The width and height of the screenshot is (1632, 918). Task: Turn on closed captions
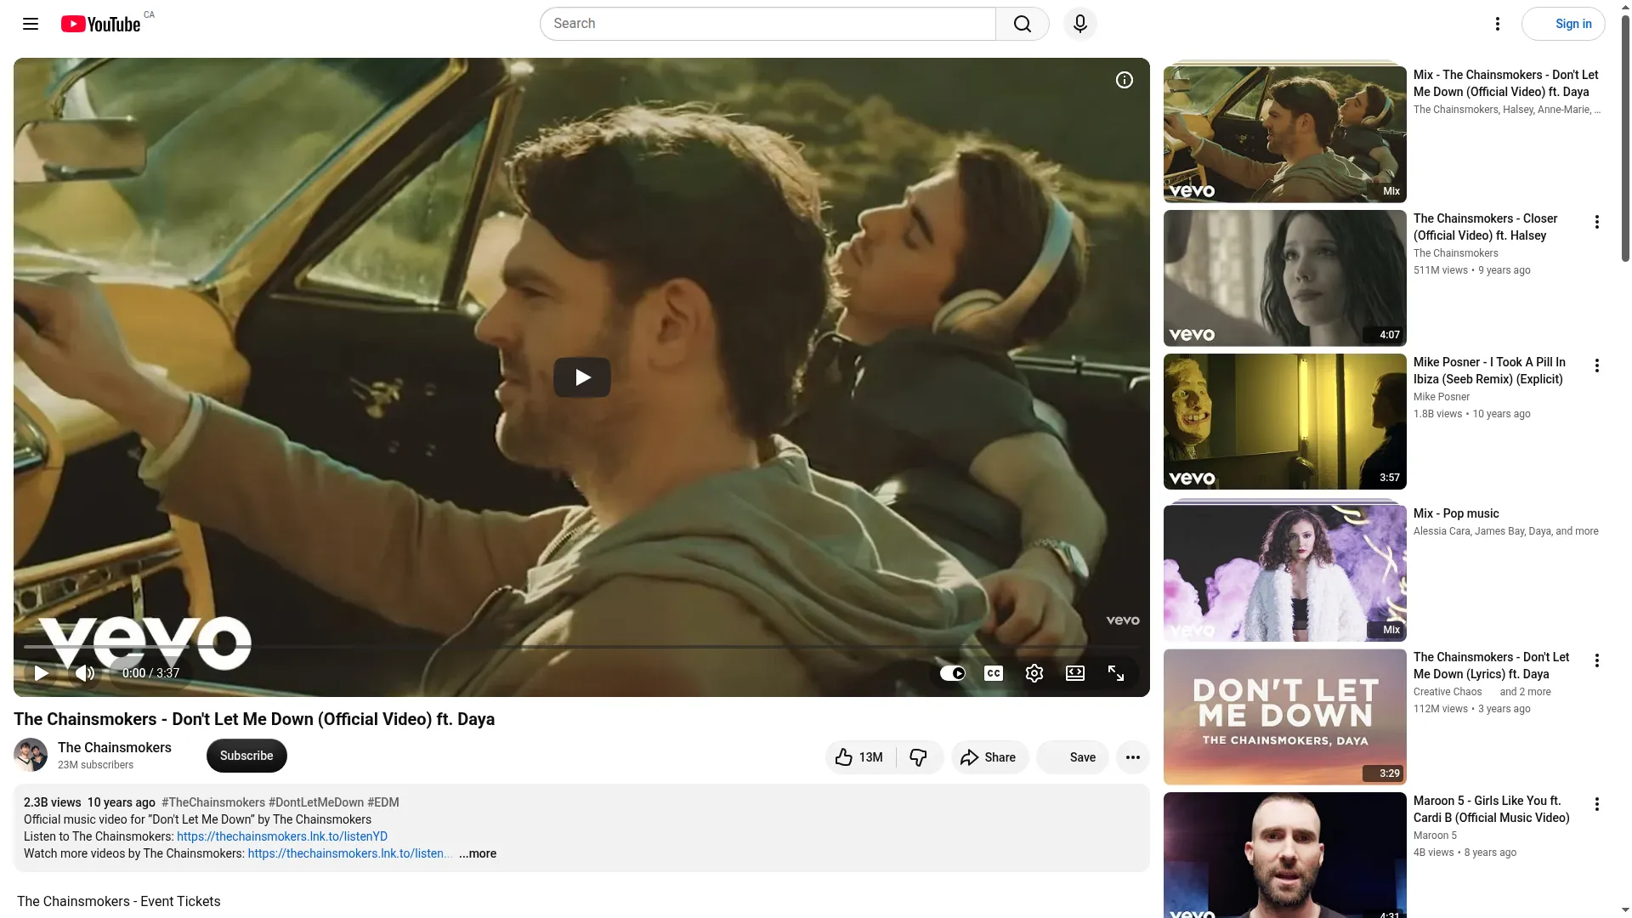tap(994, 673)
